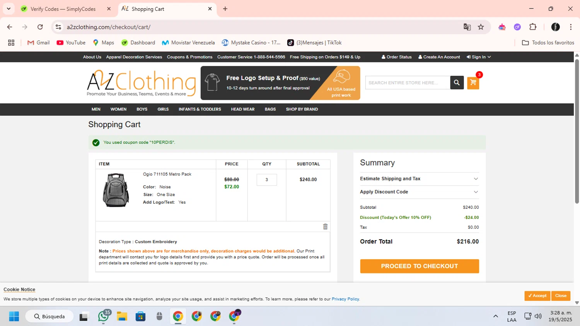
Task: Open the TikTok Mensajes bookmark
Action: pyautogui.click(x=314, y=43)
